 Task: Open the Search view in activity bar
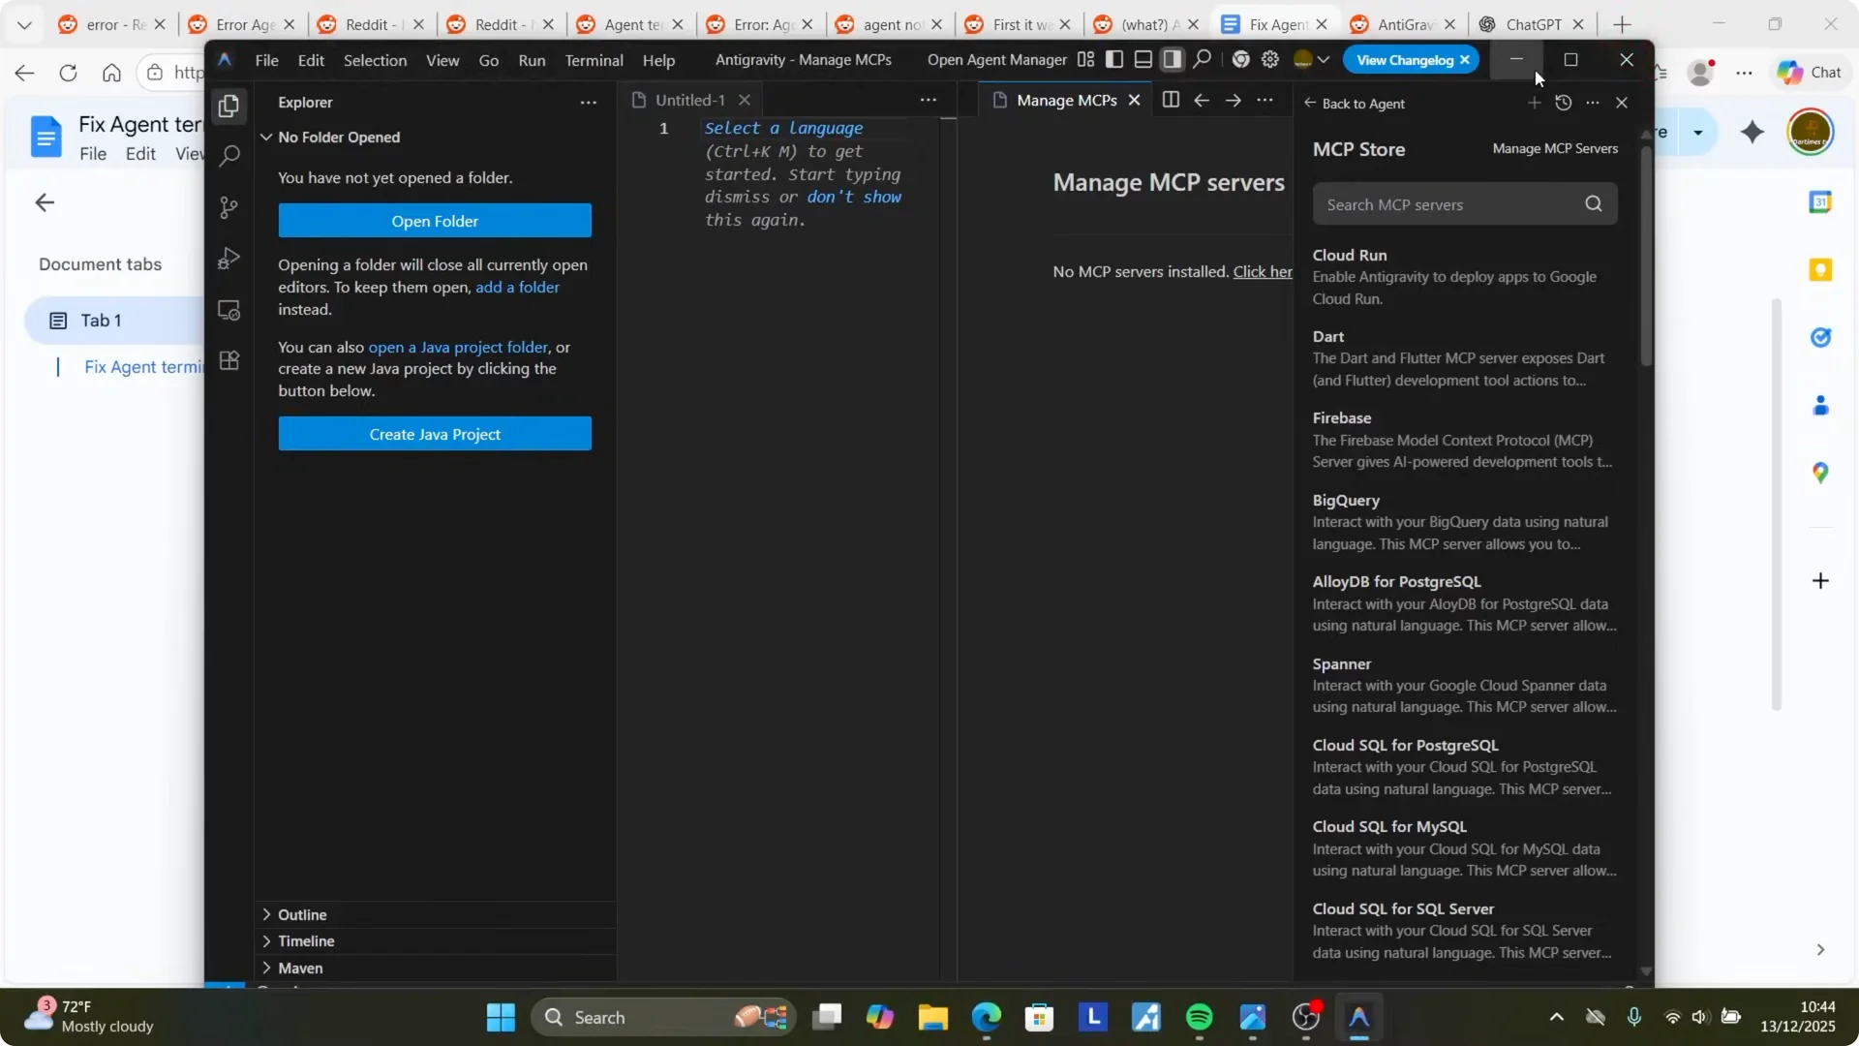[x=229, y=156]
